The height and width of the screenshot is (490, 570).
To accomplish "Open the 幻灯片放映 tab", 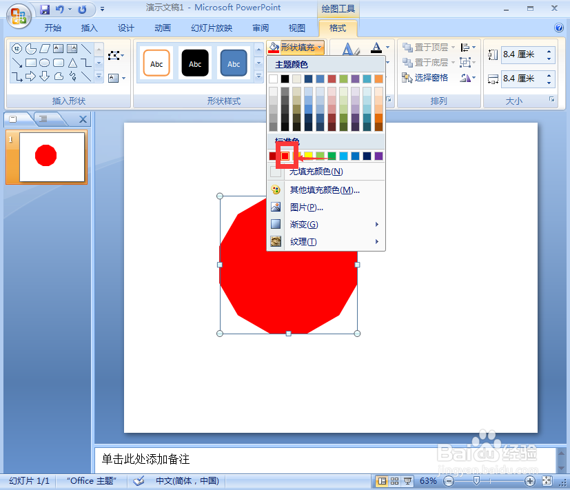I will point(212,28).
